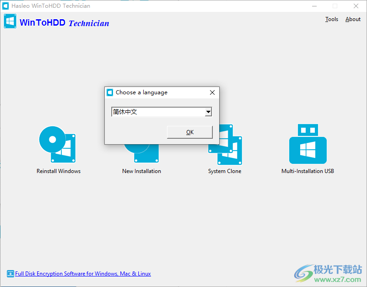Image resolution: width=367 pixels, height=287 pixels.
Task: Click the app icon in title bar
Action: pos(5,6)
